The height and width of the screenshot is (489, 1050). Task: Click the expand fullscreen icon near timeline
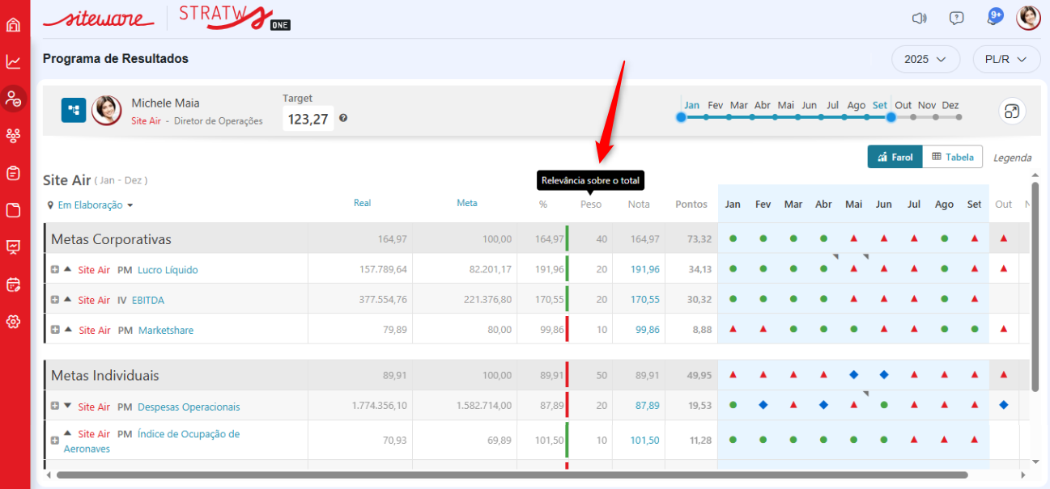(1011, 111)
